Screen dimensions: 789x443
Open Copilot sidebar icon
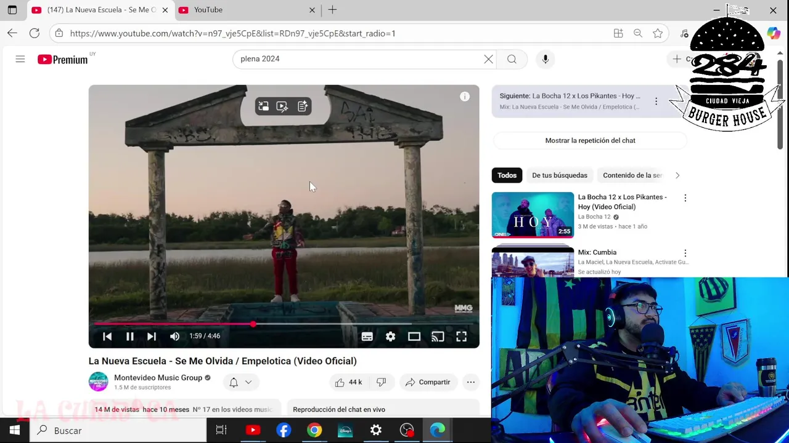coord(774,33)
